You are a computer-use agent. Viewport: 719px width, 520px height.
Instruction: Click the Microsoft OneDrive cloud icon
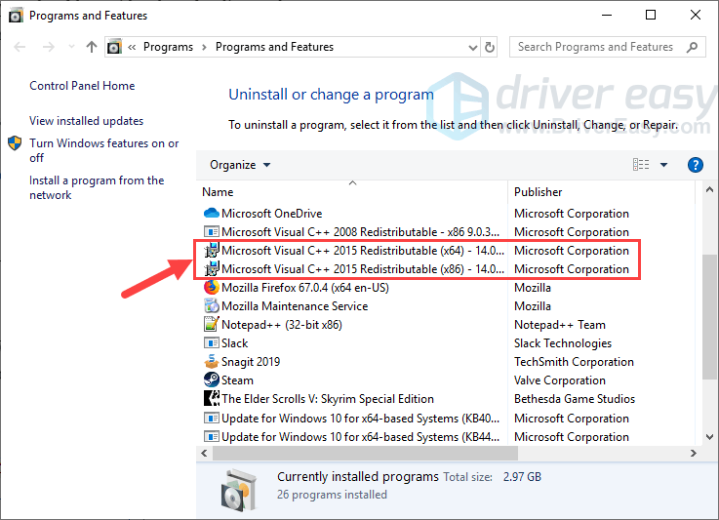pyautogui.click(x=211, y=214)
